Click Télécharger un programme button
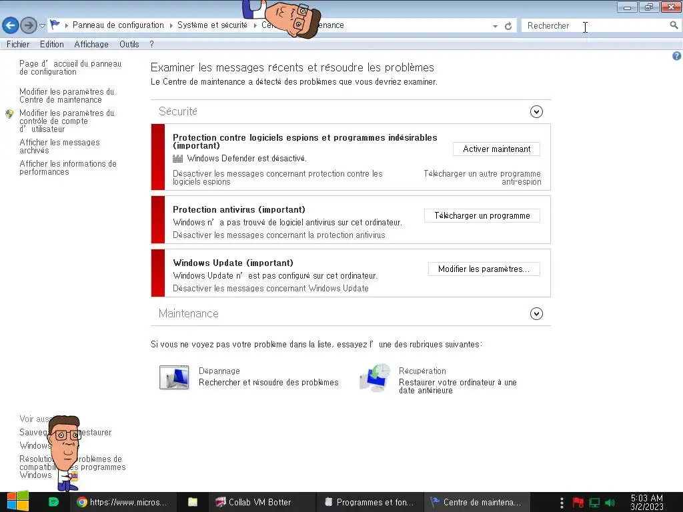 (x=482, y=215)
